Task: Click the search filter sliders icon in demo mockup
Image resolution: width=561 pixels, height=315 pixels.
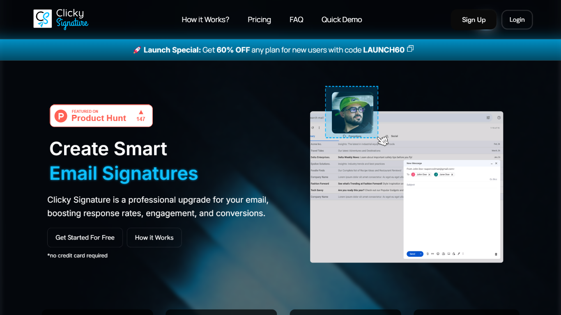Action: 488,118
